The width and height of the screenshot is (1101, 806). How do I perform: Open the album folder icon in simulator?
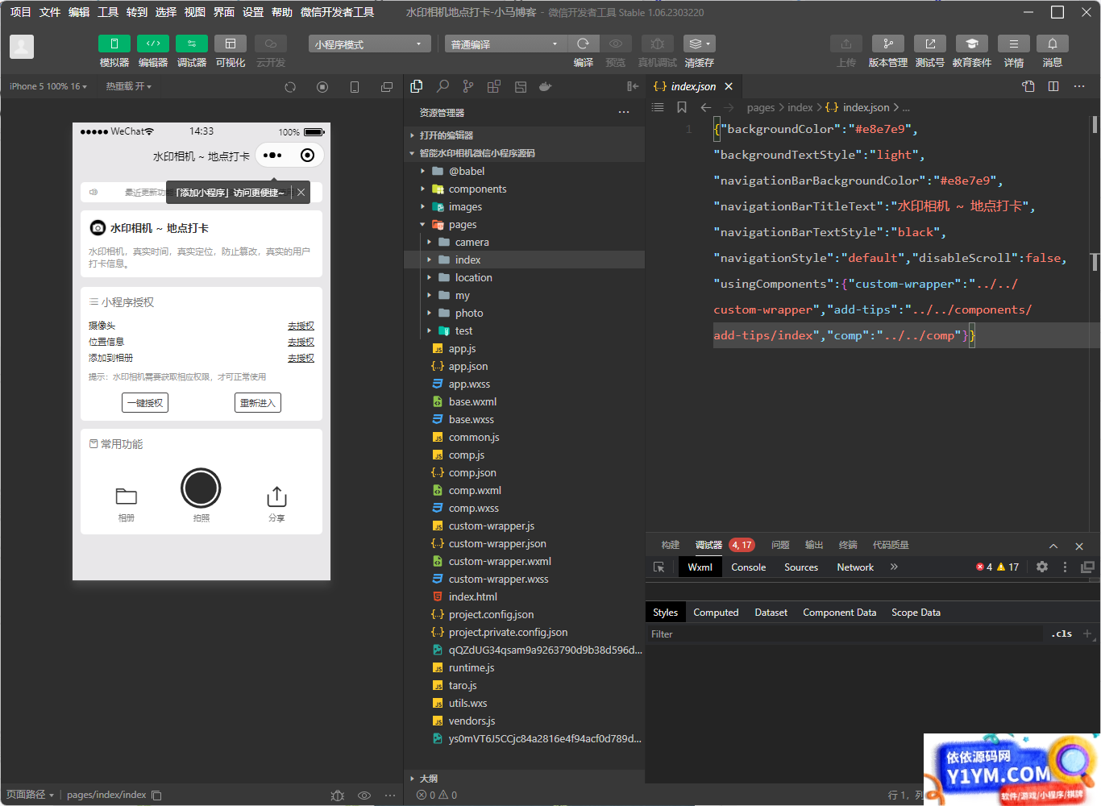127,496
